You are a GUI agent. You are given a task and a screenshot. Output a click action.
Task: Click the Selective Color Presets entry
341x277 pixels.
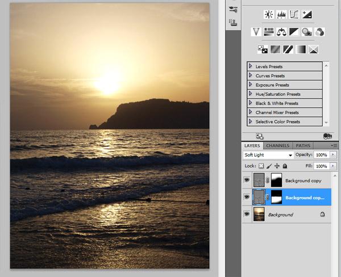pos(278,121)
